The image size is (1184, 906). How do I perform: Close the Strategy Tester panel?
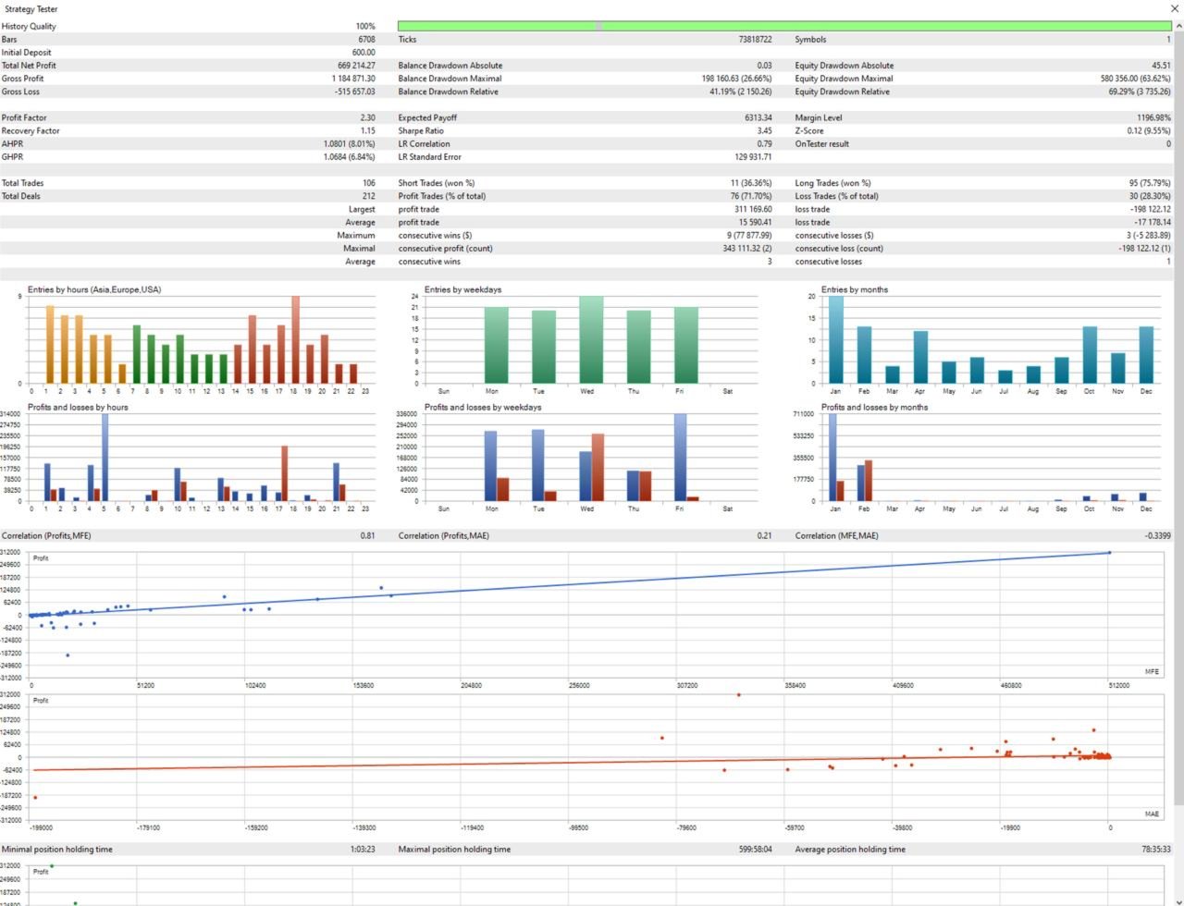click(1174, 8)
